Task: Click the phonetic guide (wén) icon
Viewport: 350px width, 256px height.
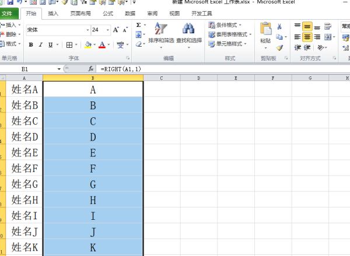Action: point(120,45)
